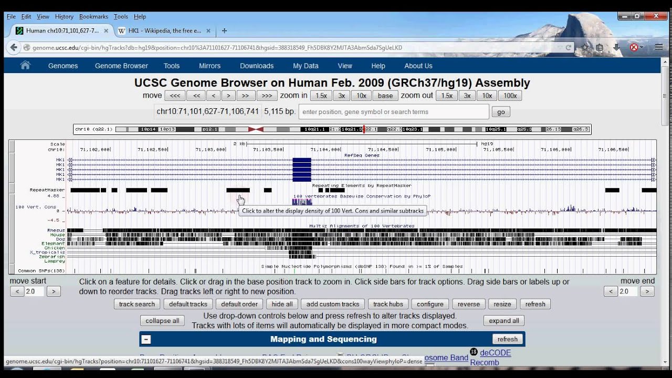Screen dimensions: 672x378
Task: Click the expand all button
Action: pyautogui.click(x=504, y=321)
